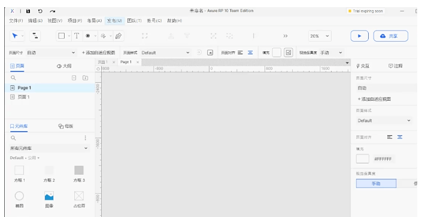Click the Axure X logo icon
The height and width of the screenshot is (217, 425).
12,11
